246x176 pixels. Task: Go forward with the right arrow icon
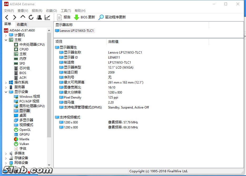click(14, 17)
